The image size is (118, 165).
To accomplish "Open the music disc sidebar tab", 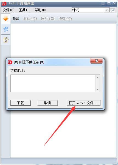I will pyautogui.click(x=6, y=40).
